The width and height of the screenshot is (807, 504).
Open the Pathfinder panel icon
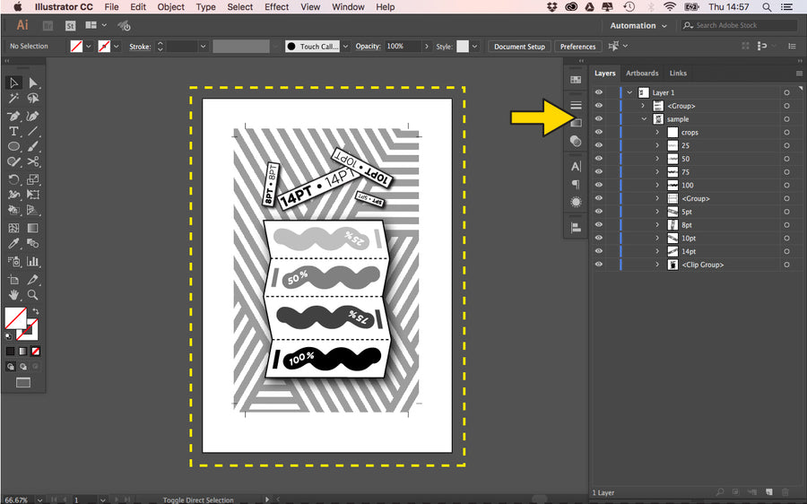(576, 141)
